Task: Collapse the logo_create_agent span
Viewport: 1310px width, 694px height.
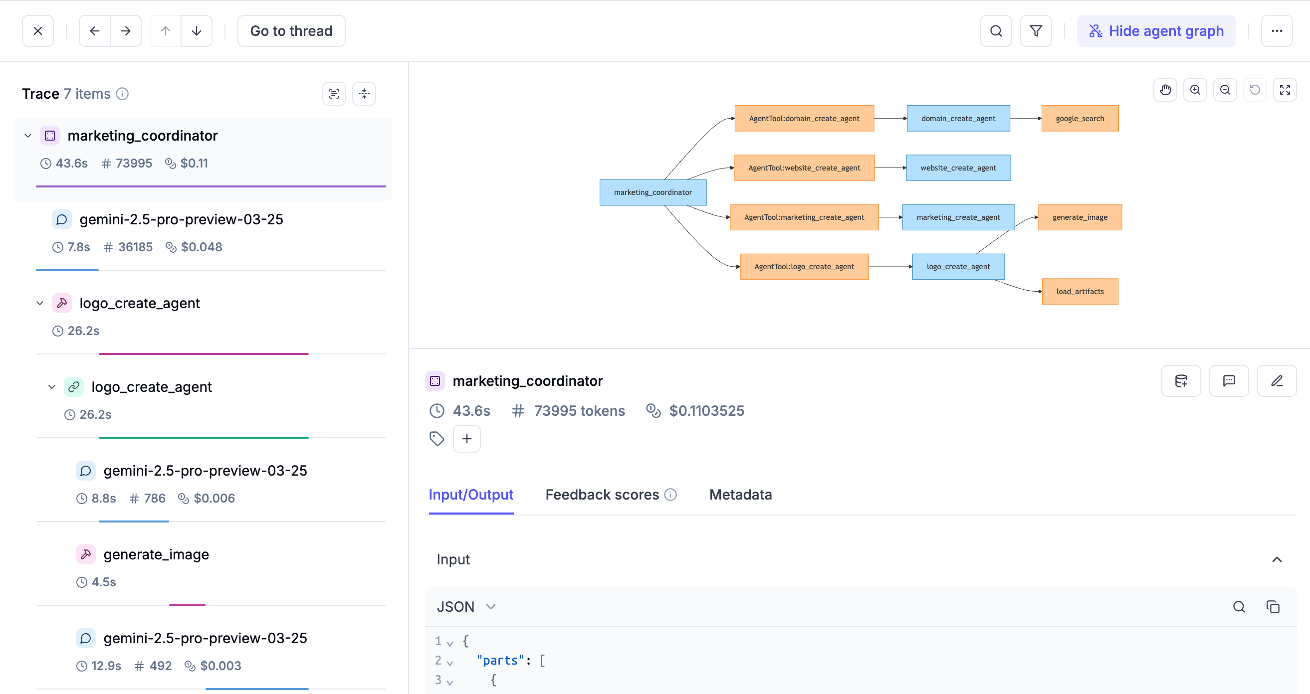Action: [x=40, y=303]
